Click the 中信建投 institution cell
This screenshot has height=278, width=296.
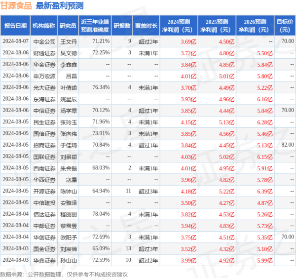point(44,203)
